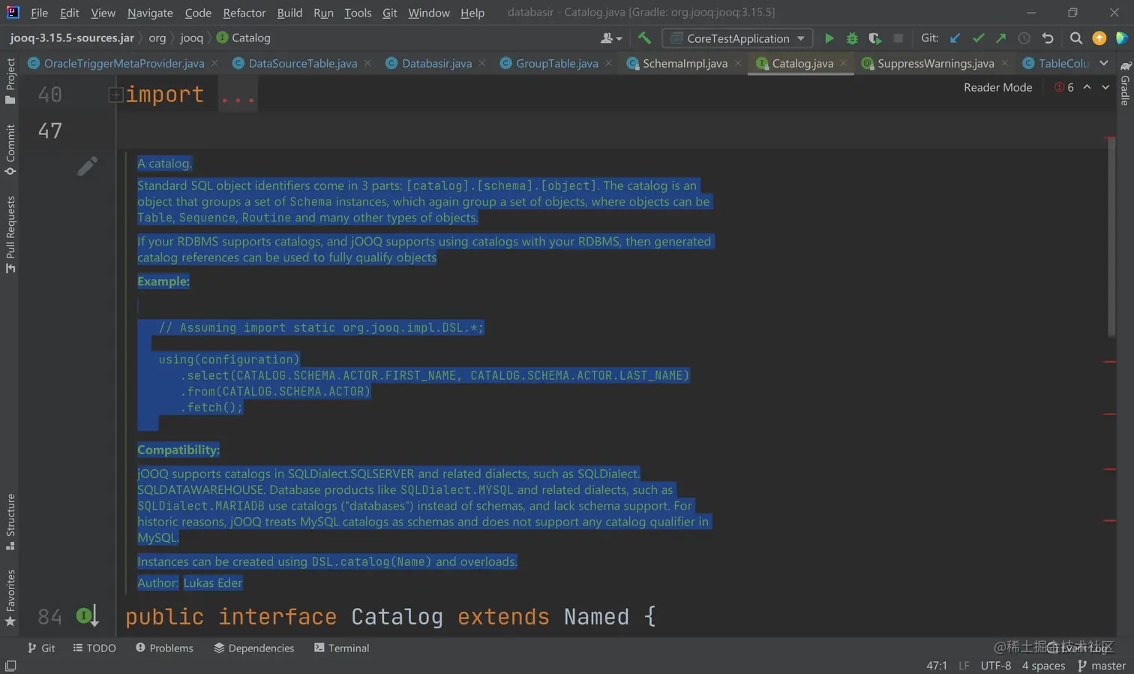Open the user account icon dropdown
1134x674 pixels.
[611, 38]
